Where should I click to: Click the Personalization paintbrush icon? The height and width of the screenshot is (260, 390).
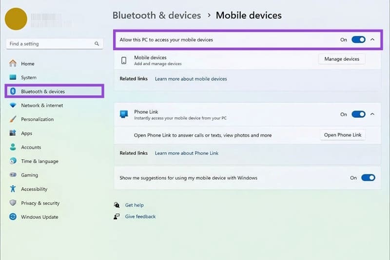(x=13, y=119)
